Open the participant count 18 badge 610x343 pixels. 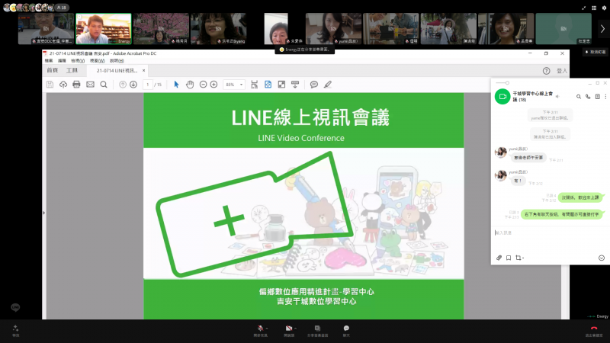click(62, 8)
